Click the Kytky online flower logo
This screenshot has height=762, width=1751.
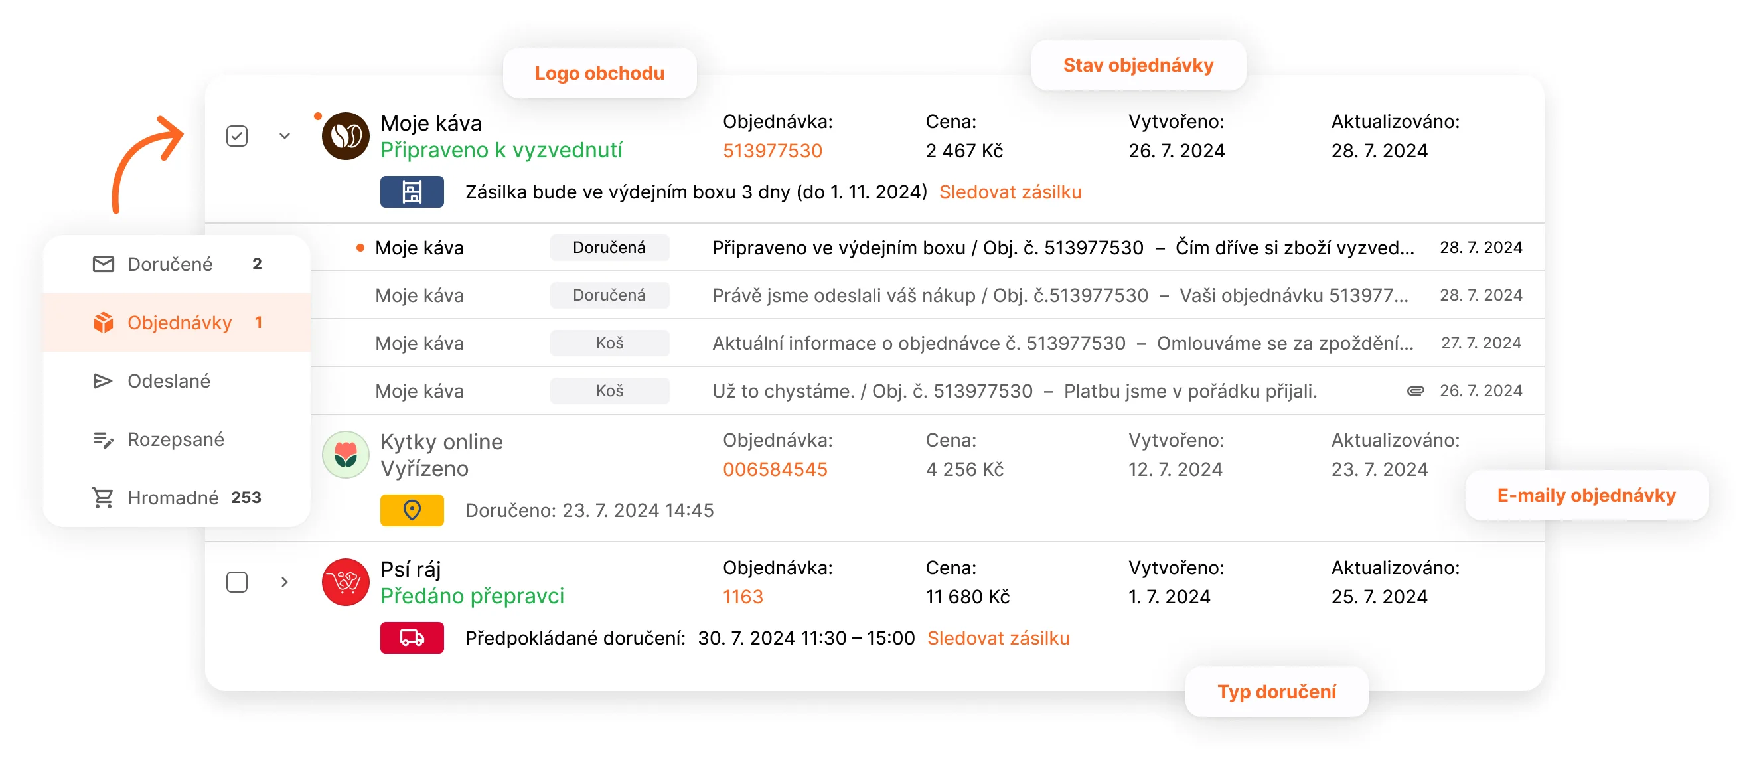tap(345, 454)
